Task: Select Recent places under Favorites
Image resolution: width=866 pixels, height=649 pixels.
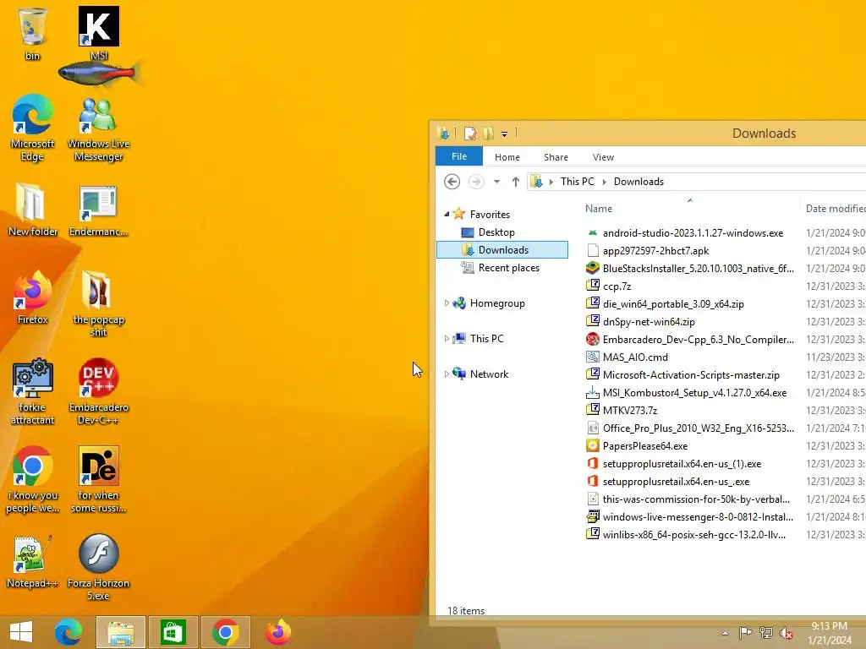Action: 501,268
